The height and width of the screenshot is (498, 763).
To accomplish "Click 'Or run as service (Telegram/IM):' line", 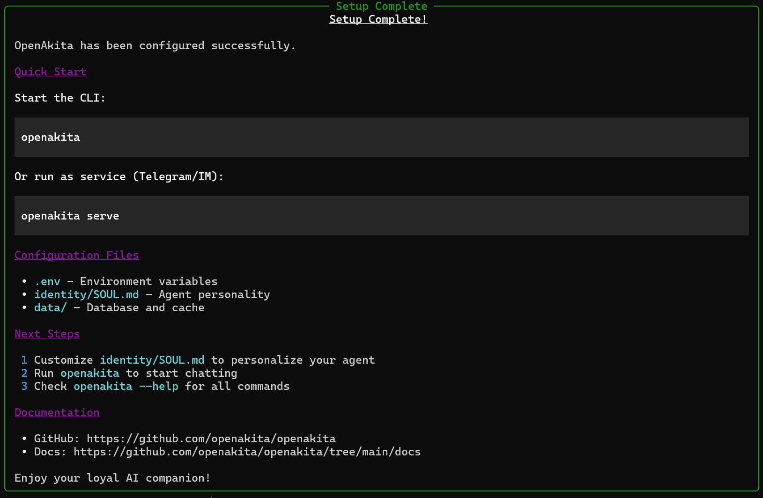I will [119, 177].
